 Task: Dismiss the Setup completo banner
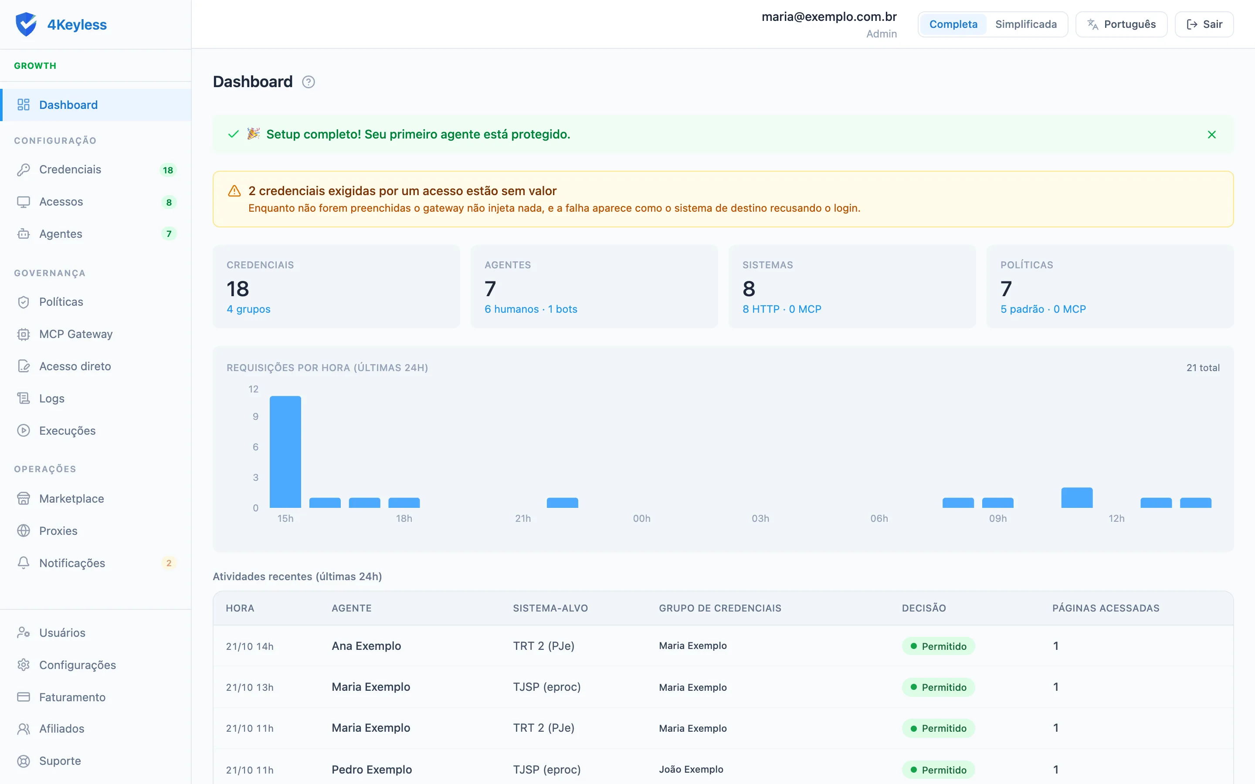1211,135
